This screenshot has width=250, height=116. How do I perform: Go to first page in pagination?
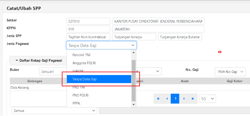tap(158, 99)
